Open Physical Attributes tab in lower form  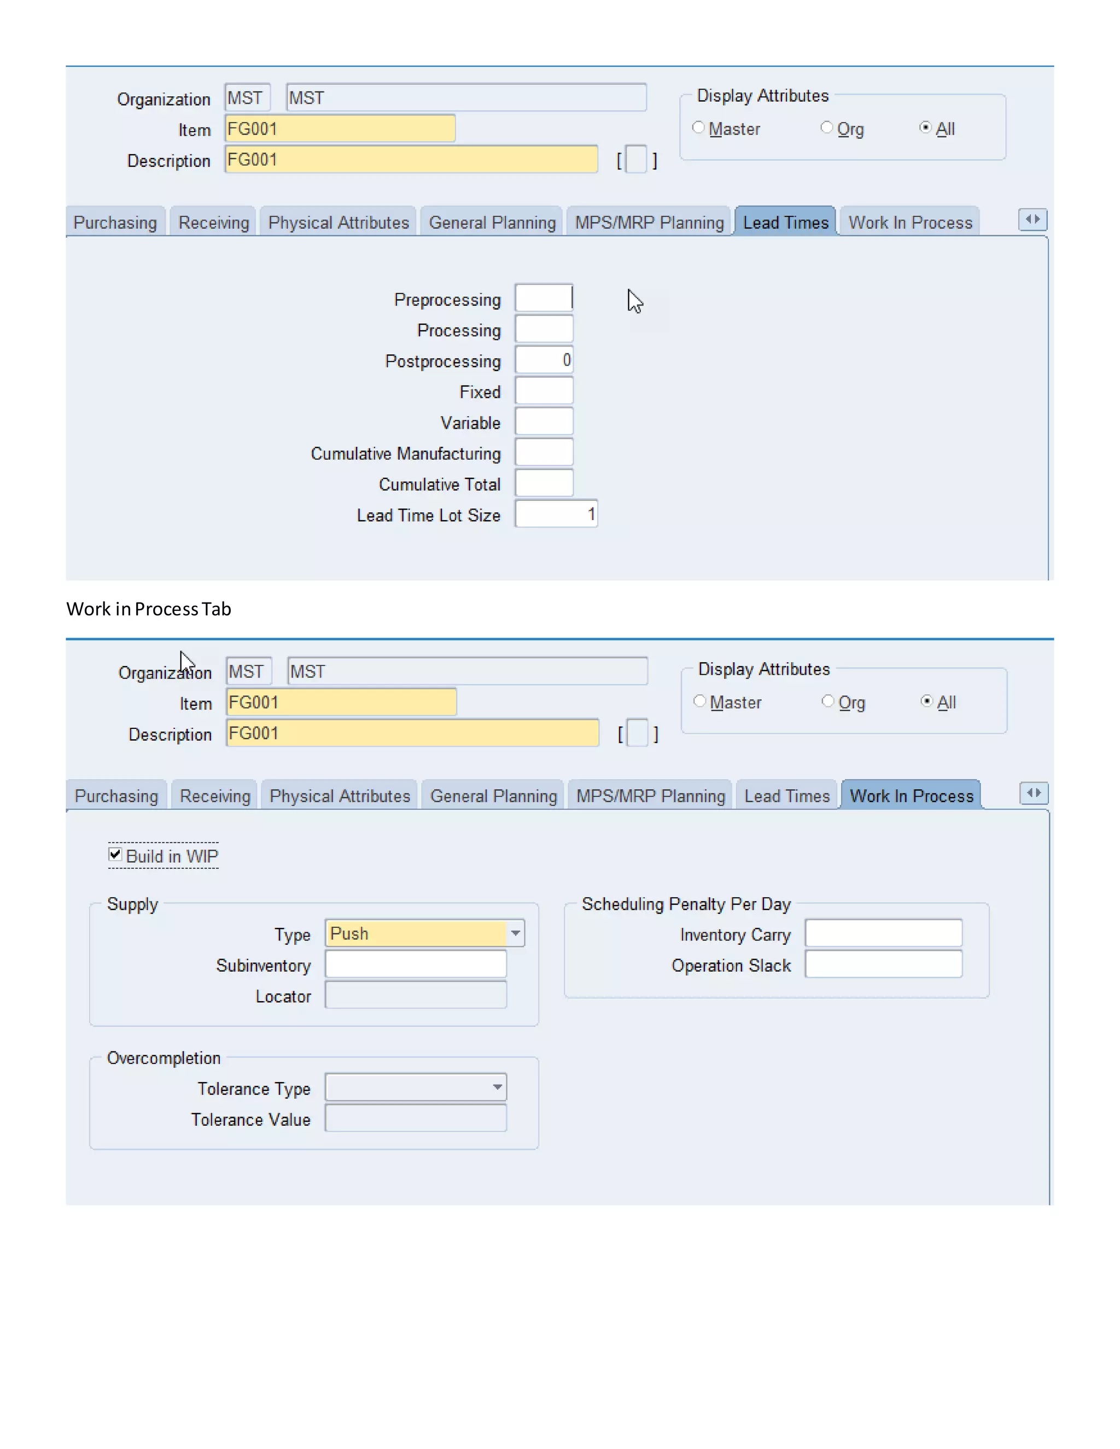pos(340,796)
